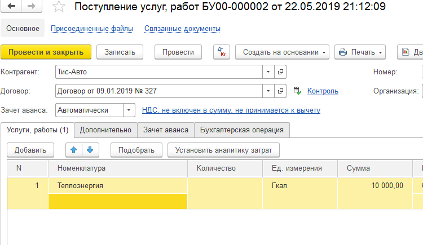Open the Печать dropdown menu

tap(360, 52)
